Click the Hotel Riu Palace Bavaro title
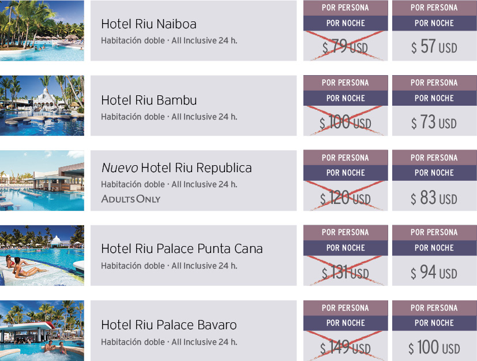This screenshot has height=361, width=477. click(169, 325)
